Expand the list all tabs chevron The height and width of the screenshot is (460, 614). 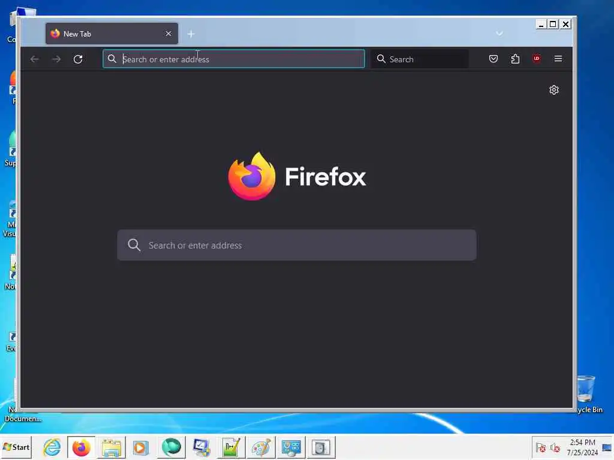499,34
